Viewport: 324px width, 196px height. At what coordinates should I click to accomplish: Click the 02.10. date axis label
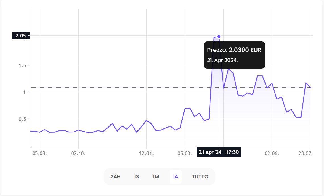click(78, 153)
